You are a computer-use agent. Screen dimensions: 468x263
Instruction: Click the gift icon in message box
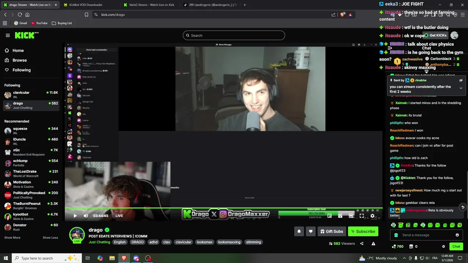point(396,235)
